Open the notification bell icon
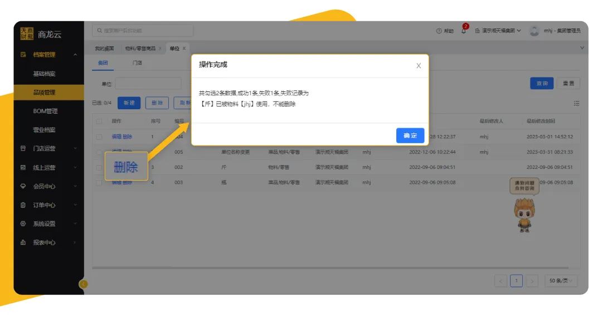Viewport: 602px width, 315px height. (x=464, y=31)
